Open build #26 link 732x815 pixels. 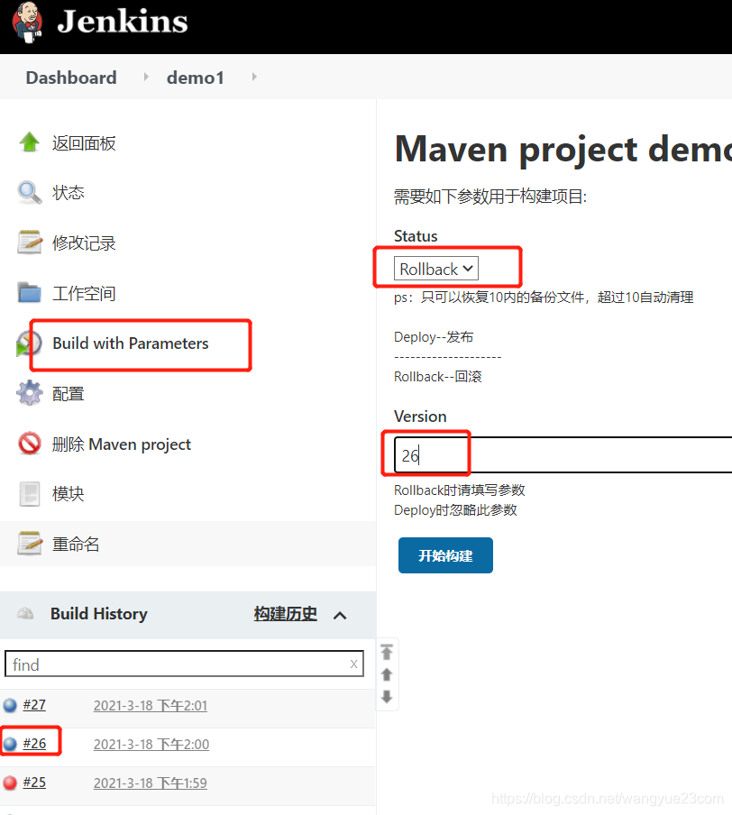click(x=34, y=744)
